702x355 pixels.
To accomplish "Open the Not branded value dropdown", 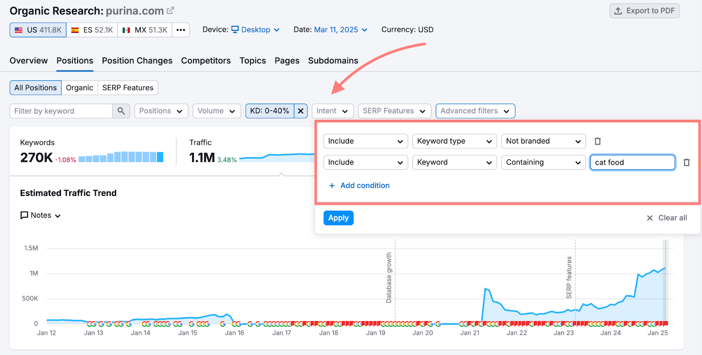I will tap(543, 141).
